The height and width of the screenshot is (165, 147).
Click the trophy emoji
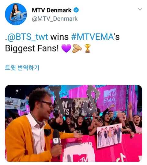(x=87, y=48)
